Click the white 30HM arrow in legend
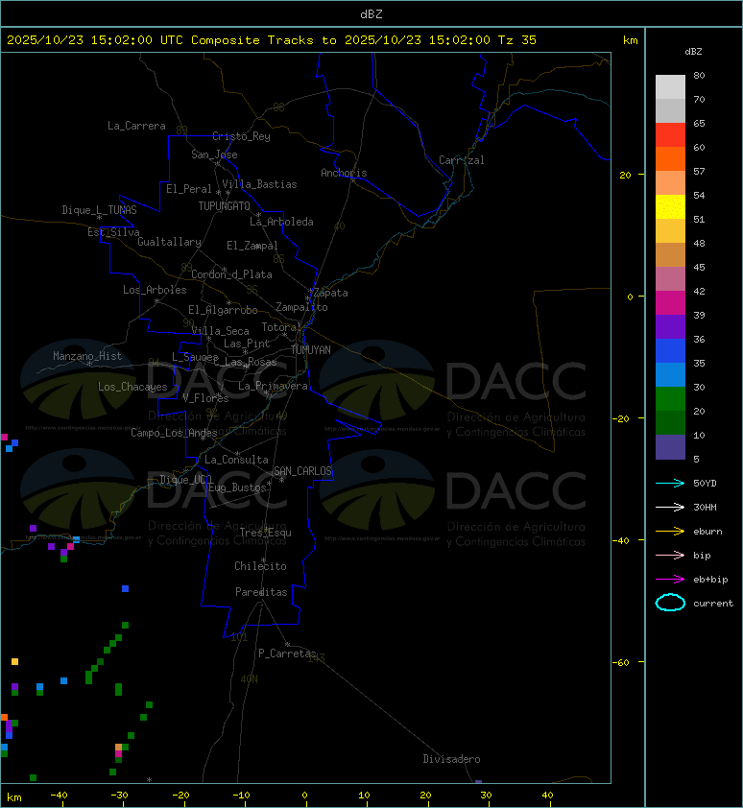The image size is (743, 808). [670, 508]
